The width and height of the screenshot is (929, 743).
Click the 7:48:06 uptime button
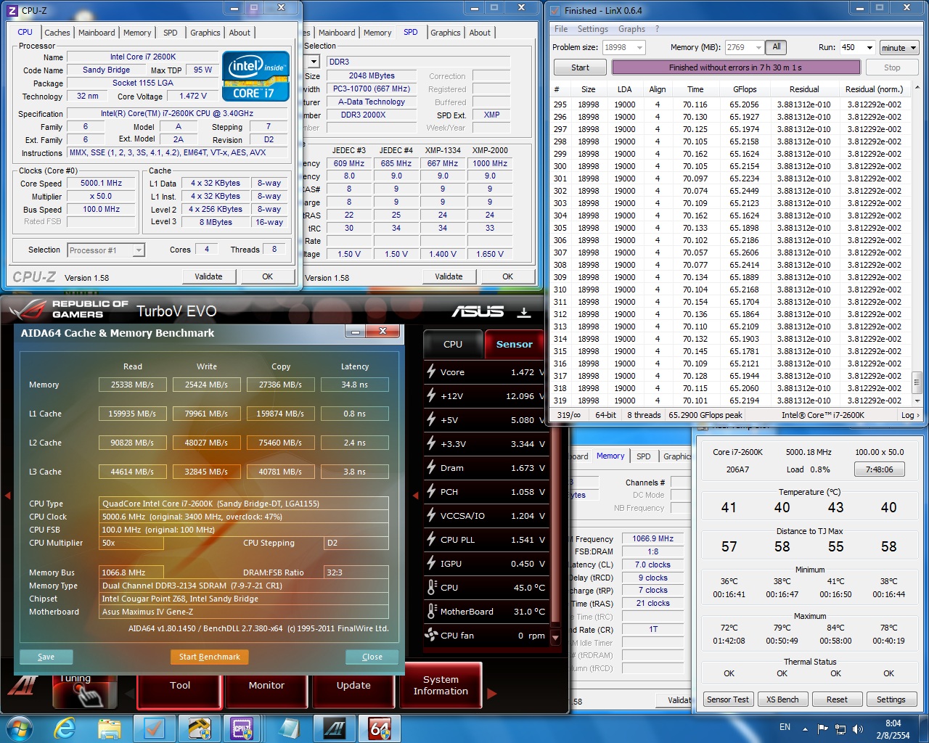879,469
